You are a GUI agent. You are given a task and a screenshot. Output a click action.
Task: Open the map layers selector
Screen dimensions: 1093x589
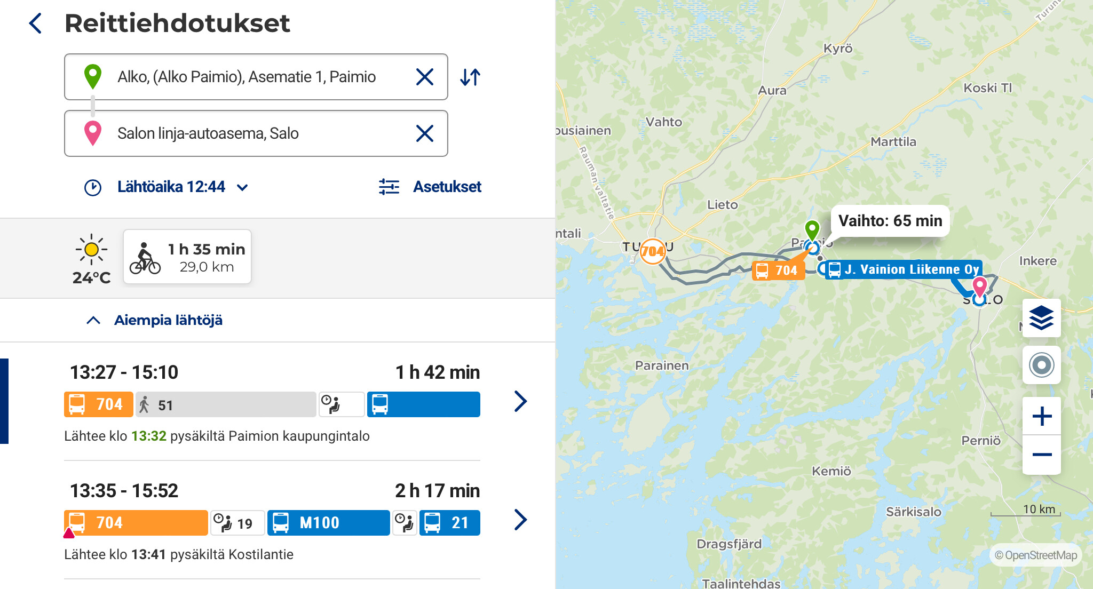tap(1041, 319)
